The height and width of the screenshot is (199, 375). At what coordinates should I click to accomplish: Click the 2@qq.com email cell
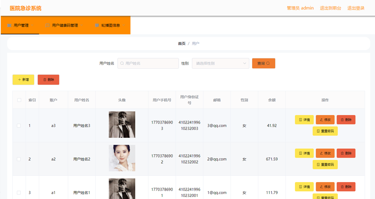(x=217, y=159)
